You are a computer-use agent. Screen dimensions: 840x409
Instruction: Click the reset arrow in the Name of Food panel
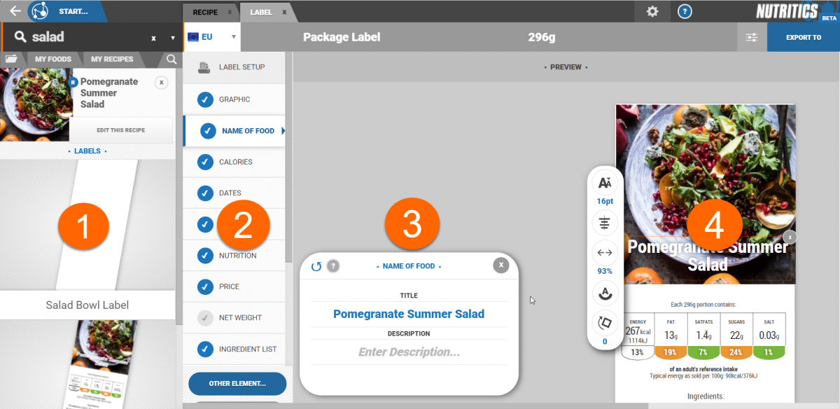point(316,266)
